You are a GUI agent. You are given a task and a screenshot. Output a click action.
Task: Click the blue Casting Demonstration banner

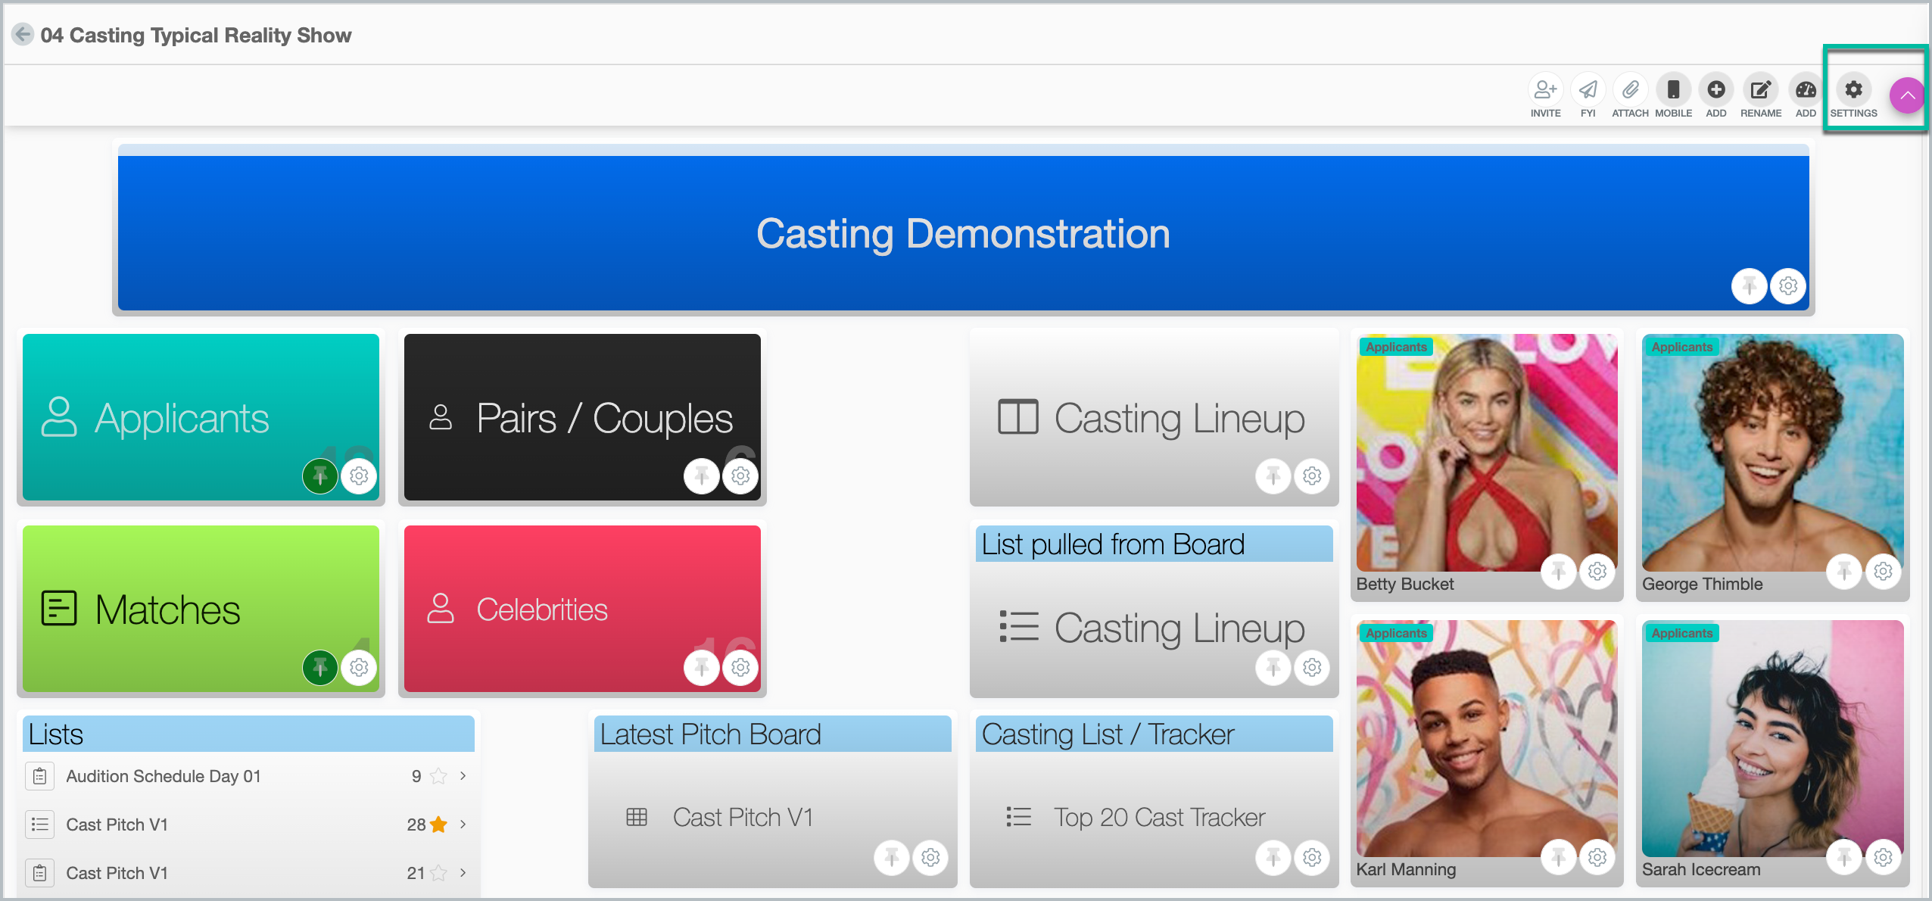coord(963,233)
